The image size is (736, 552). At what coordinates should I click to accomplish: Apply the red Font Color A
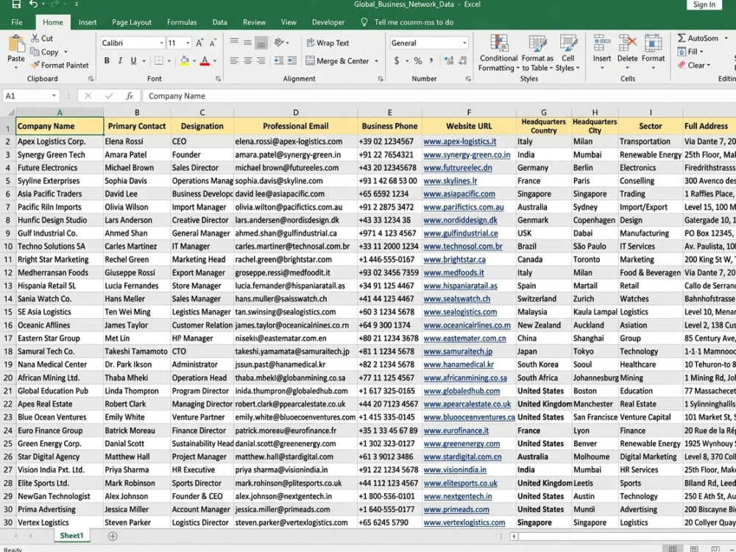coord(205,60)
